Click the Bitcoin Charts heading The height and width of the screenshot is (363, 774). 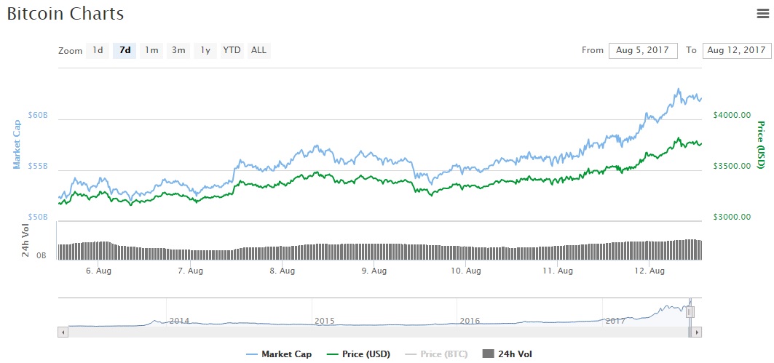click(65, 14)
